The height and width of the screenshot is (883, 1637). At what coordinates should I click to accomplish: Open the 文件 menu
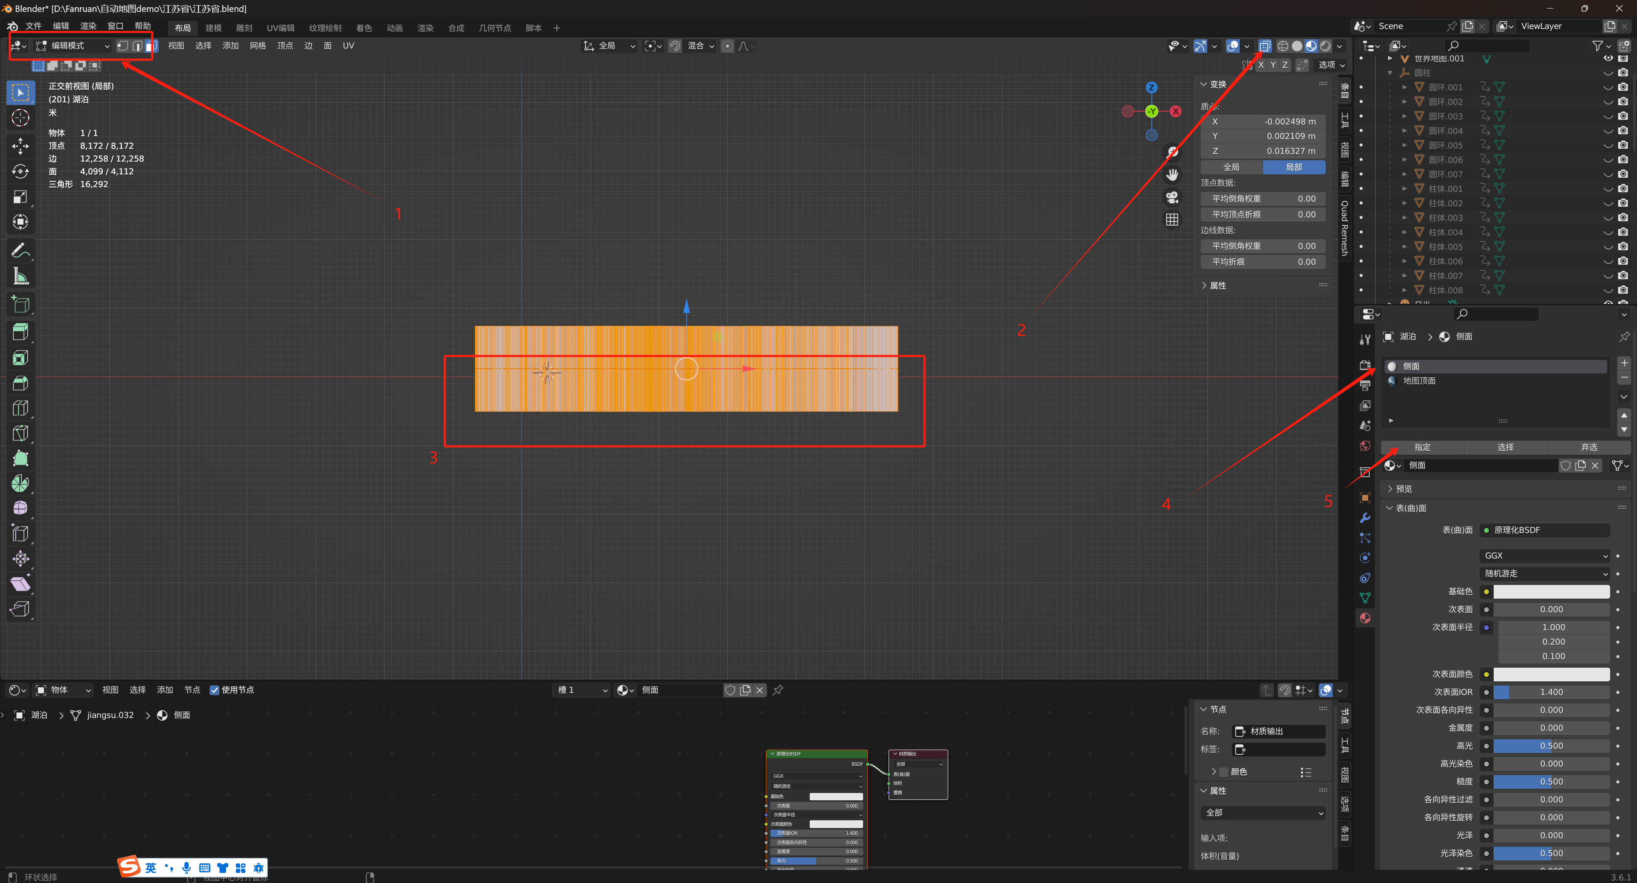[x=34, y=27]
